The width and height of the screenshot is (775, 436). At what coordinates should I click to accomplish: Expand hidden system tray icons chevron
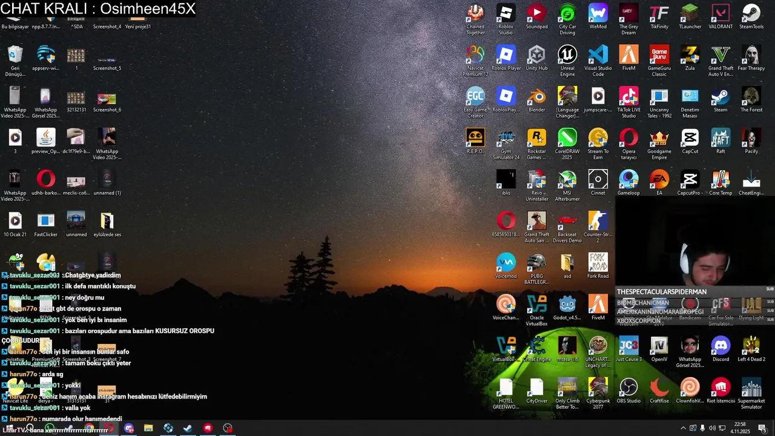[683, 428]
